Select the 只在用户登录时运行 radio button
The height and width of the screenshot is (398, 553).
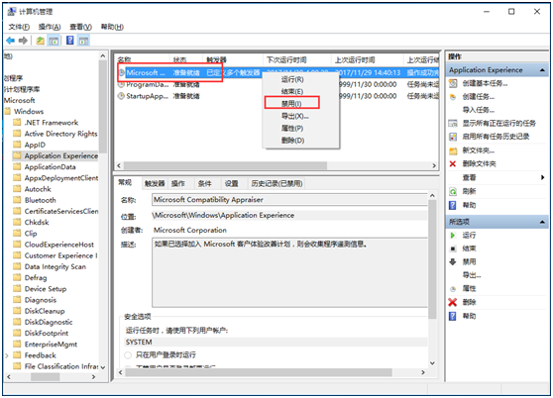[x=128, y=355]
